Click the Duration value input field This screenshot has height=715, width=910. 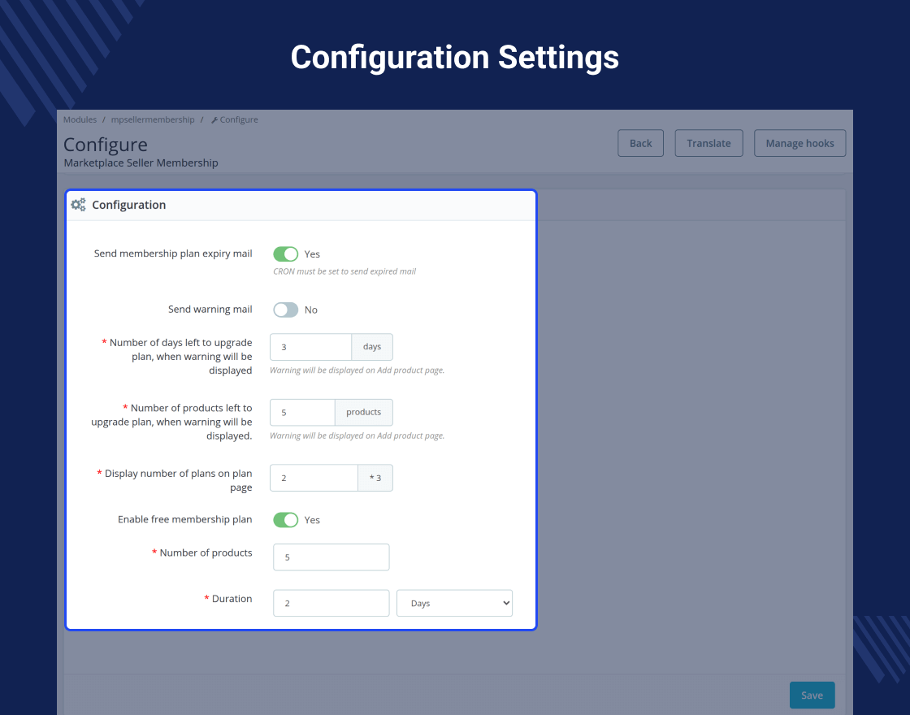[x=331, y=603]
